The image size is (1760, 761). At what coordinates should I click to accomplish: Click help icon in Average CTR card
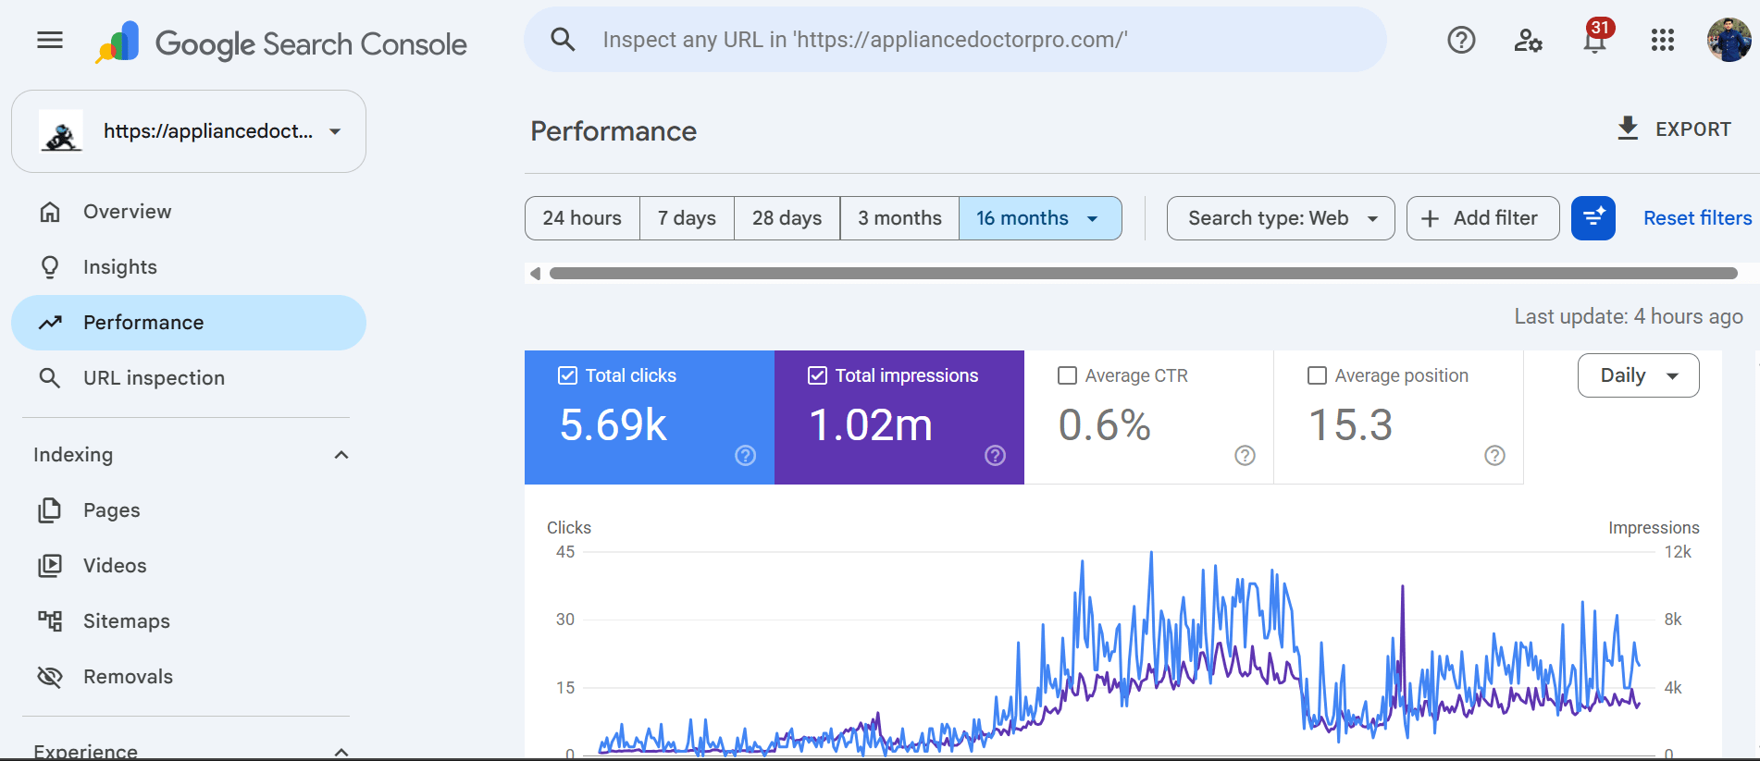pyautogui.click(x=1246, y=455)
